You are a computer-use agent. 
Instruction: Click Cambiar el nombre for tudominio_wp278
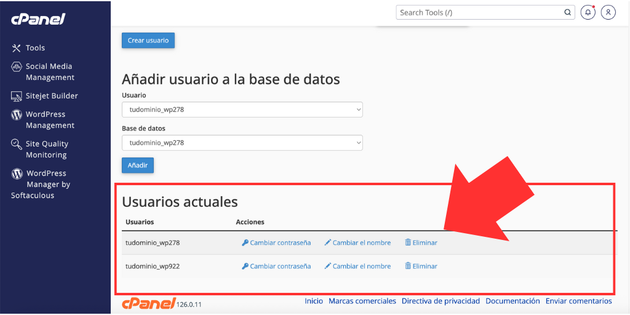click(362, 242)
